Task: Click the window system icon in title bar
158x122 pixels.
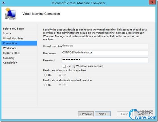Action: pos(4,3)
